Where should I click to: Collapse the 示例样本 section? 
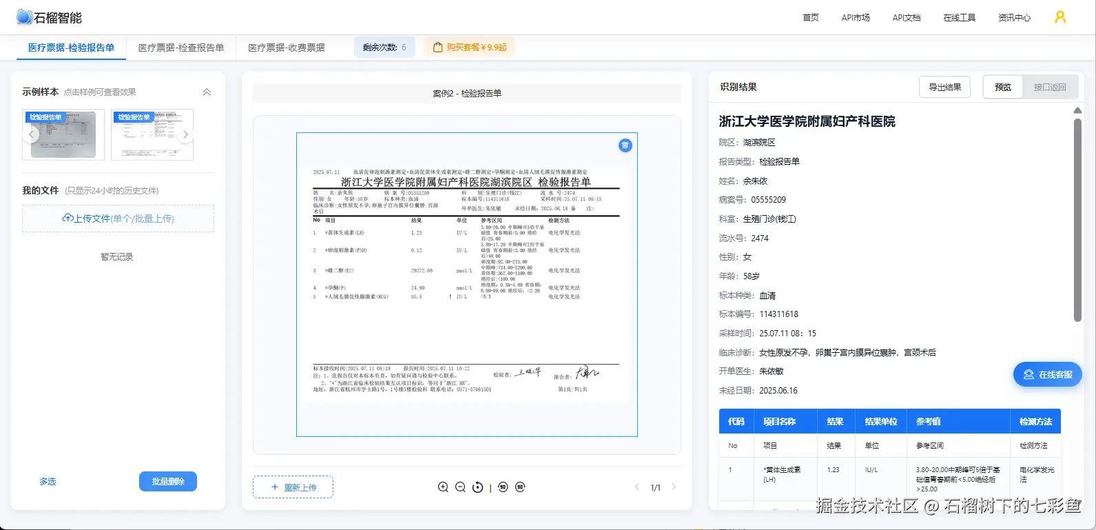pyautogui.click(x=207, y=92)
